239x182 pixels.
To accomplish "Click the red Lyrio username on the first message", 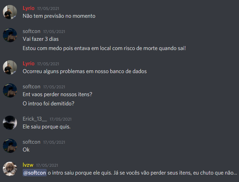I will (29, 8).
